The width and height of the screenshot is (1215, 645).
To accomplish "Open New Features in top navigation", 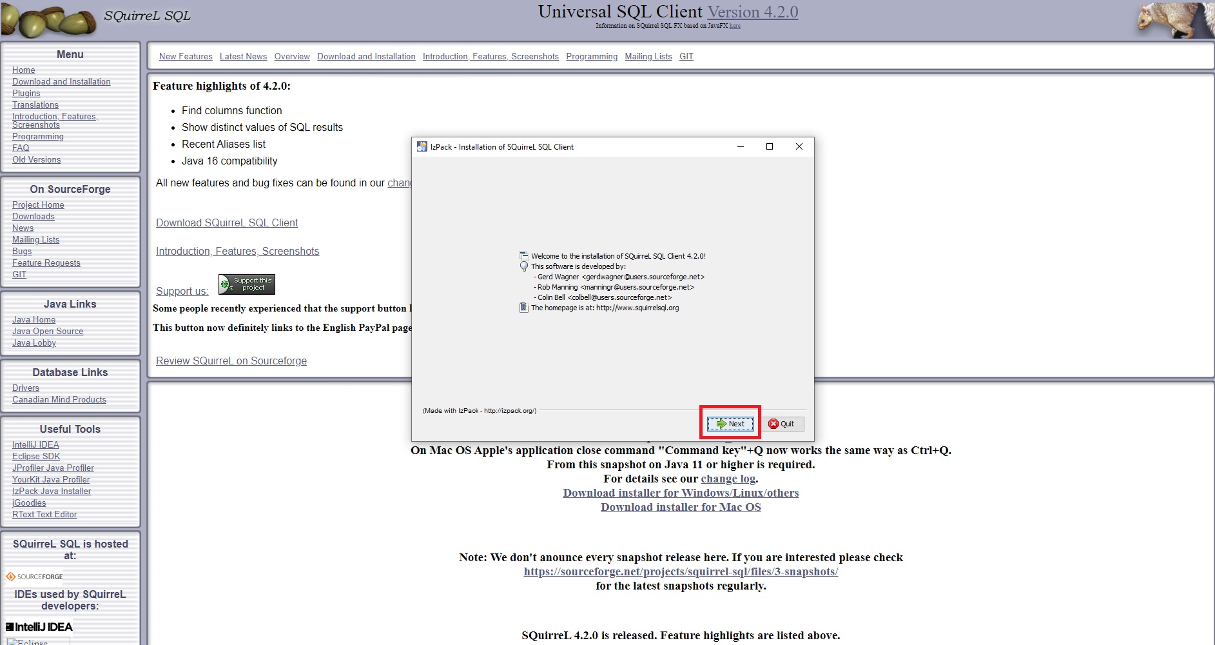I will pyautogui.click(x=186, y=57).
